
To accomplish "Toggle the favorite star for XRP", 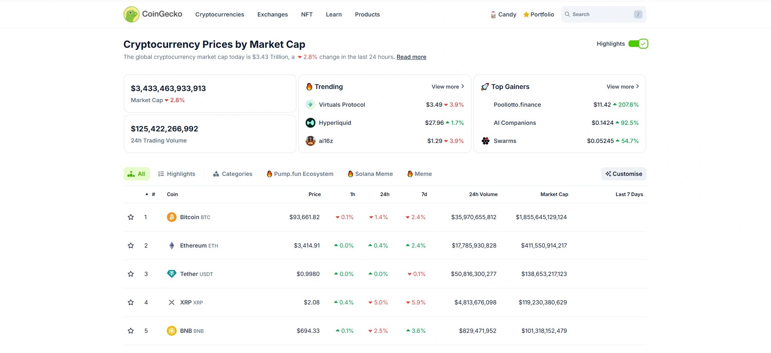I will pos(131,302).
